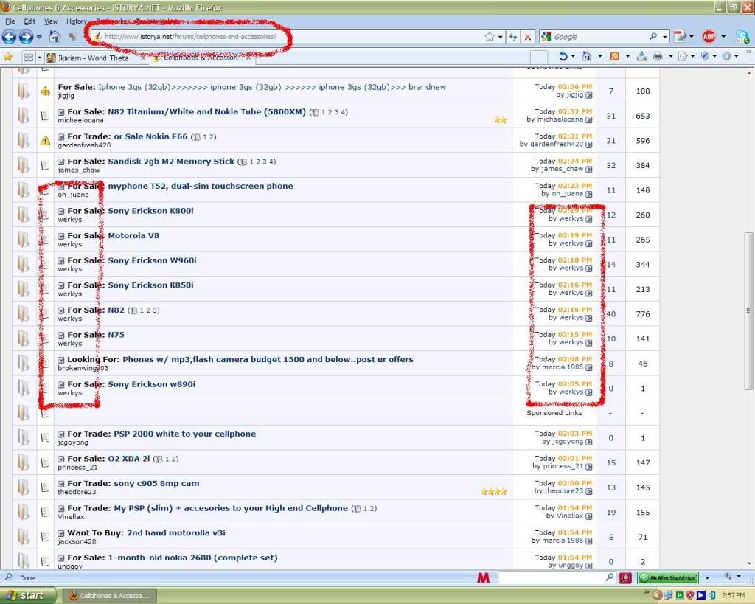
Task: Open thread 2nd hand motorolla v3i
Action: click(176, 532)
